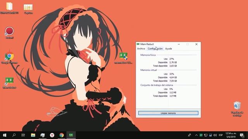Select the red circle recorder desktop shortcut
This screenshot has width=248, height=139.
click(9, 33)
